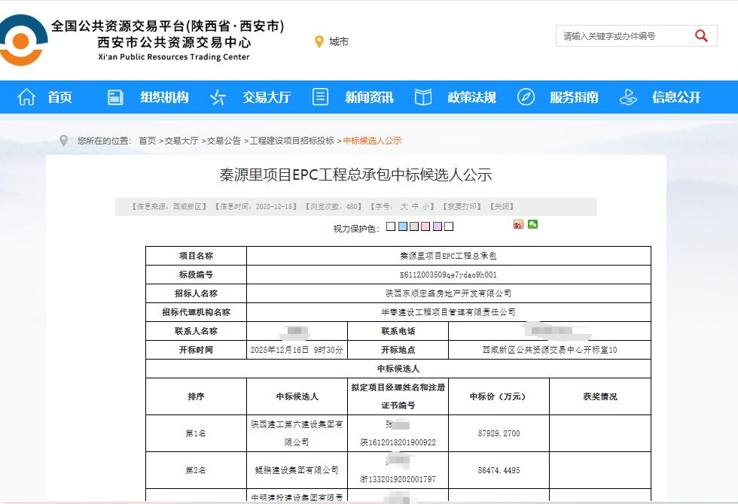Screen dimensions: 738x504
Task: Click the 新闻资讯 newspaper icon
Action: [x=320, y=98]
